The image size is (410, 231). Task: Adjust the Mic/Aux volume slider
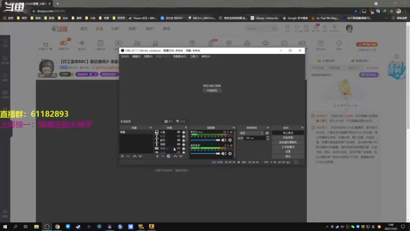tap(206, 140)
